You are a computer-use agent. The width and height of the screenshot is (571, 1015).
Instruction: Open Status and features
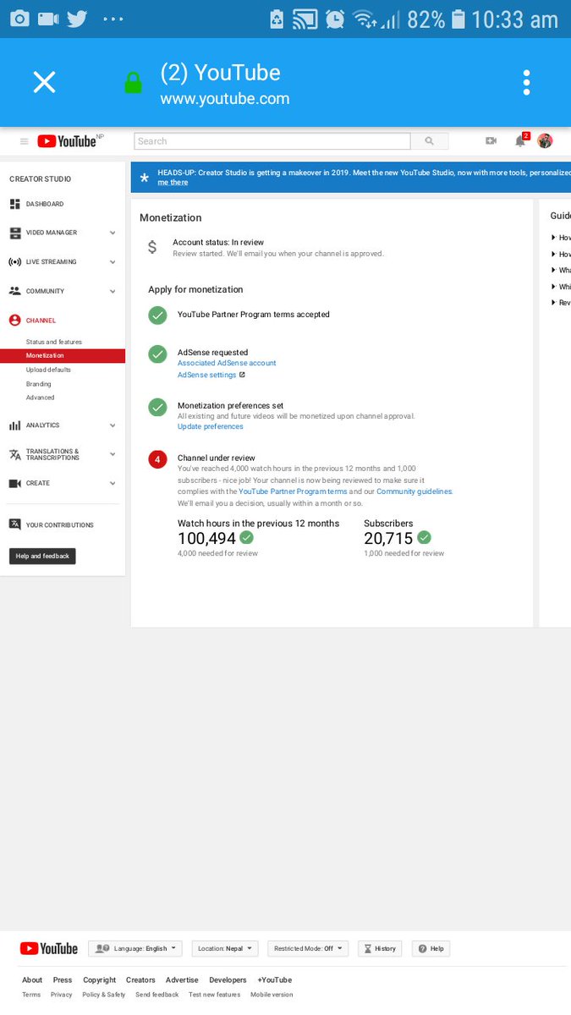[x=53, y=342]
